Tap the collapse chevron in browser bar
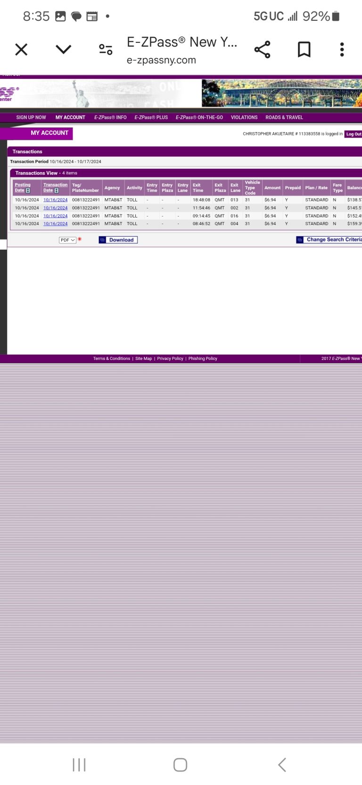This screenshot has width=362, height=785. click(x=63, y=50)
